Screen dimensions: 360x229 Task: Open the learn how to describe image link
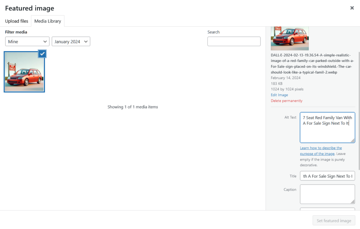(321, 150)
